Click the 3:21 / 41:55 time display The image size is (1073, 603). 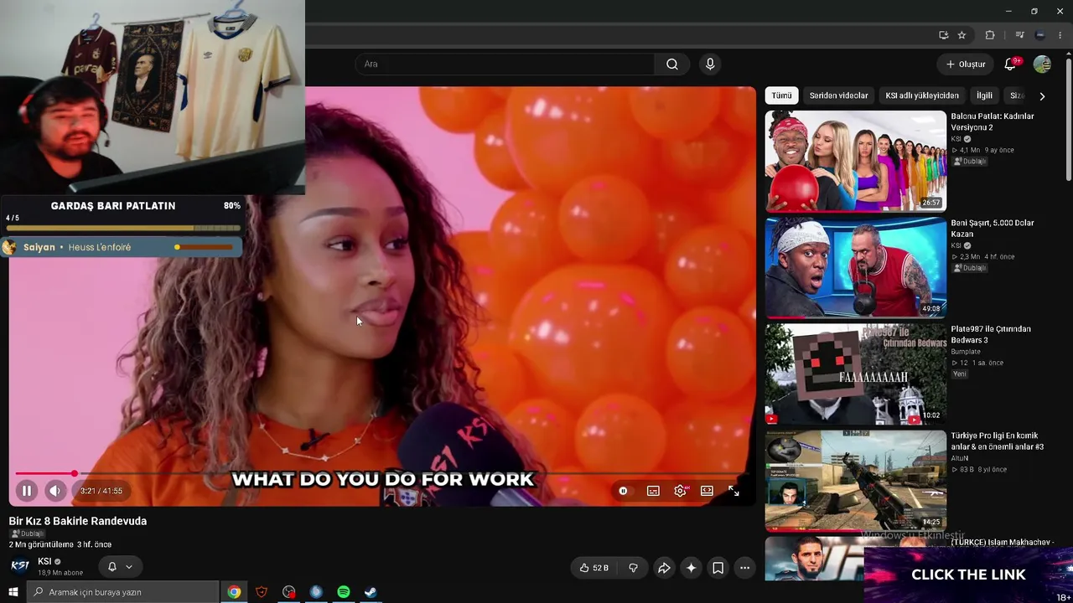pyautogui.click(x=101, y=491)
